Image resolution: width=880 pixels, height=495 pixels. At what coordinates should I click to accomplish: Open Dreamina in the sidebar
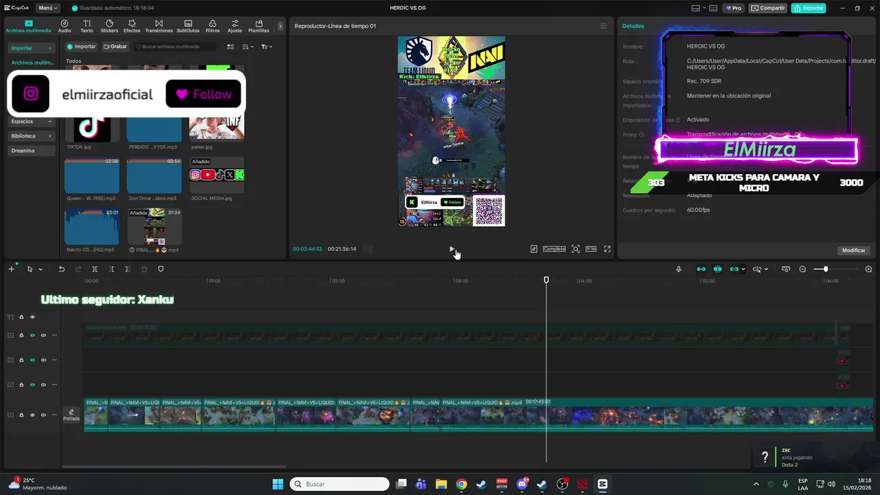click(x=31, y=151)
